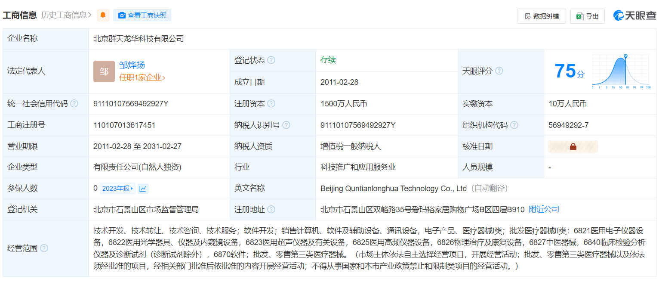The image size is (662, 282).
Task: Open 查看工商快照 camera snapshot button
Action: pyautogui.click(x=142, y=15)
